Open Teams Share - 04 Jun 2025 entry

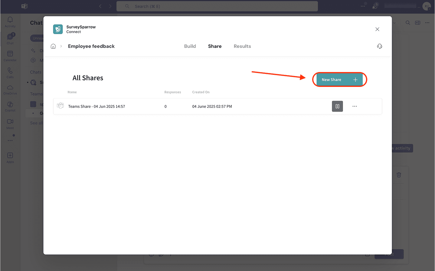[x=96, y=107]
